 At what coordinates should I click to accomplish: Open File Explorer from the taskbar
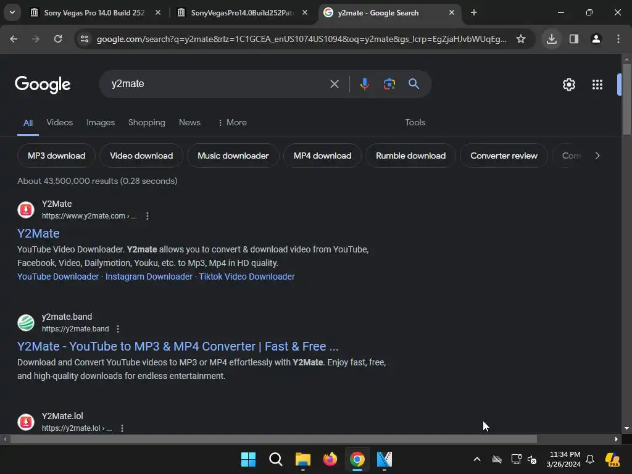click(x=302, y=459)
